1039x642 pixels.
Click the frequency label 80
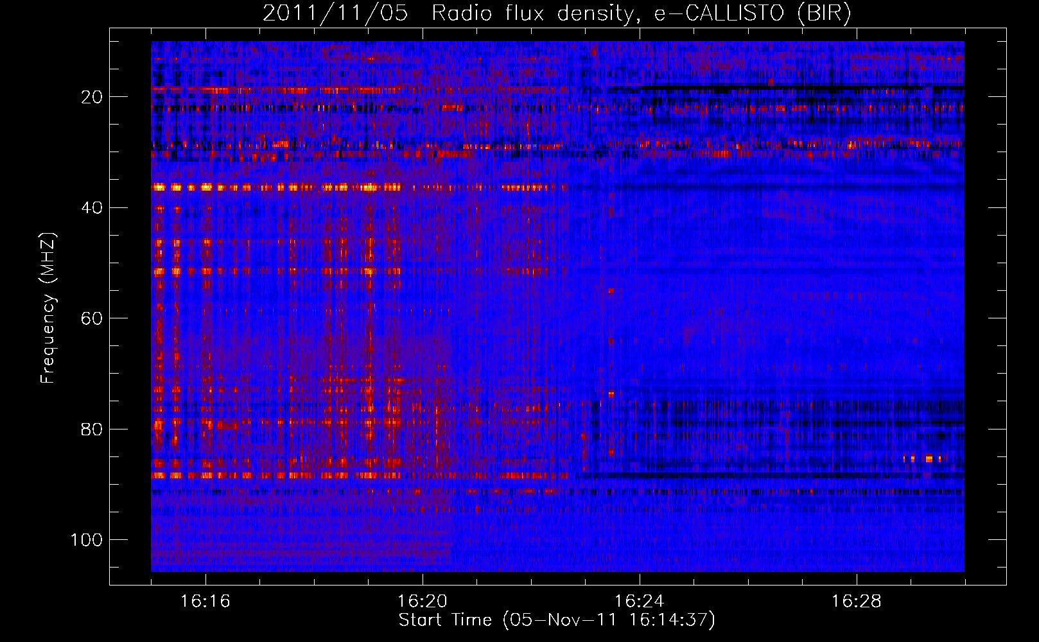coord(92,429)
